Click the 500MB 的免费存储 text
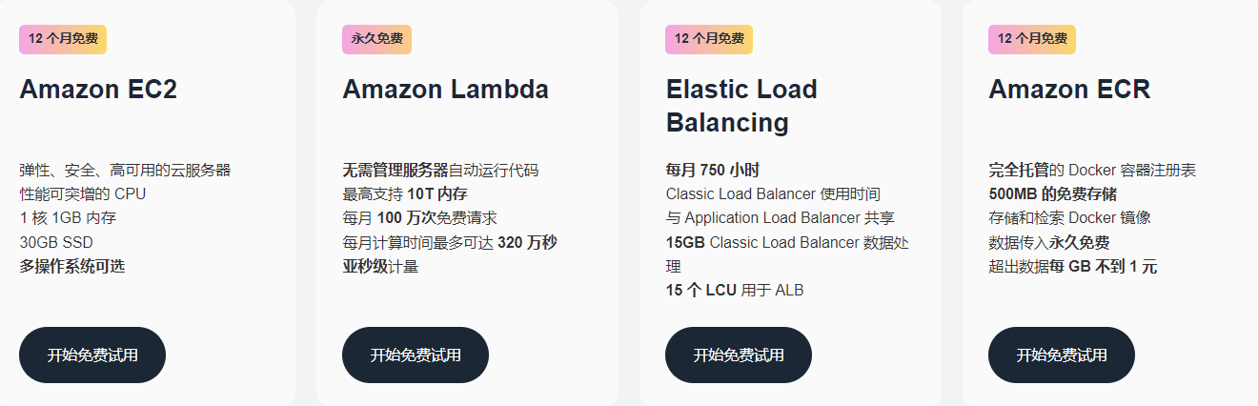 [1052, 194]
